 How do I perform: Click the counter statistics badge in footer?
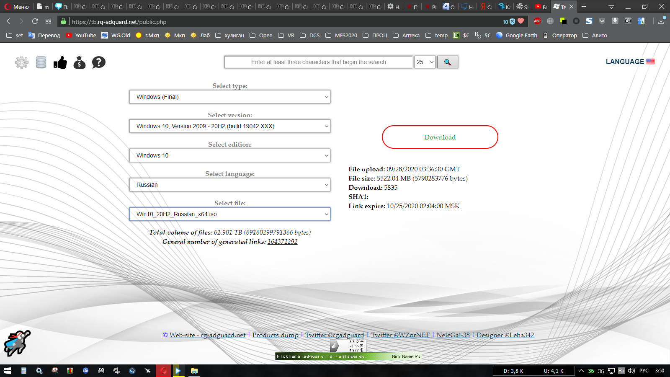pyautogui.click(x=348, y=346)
